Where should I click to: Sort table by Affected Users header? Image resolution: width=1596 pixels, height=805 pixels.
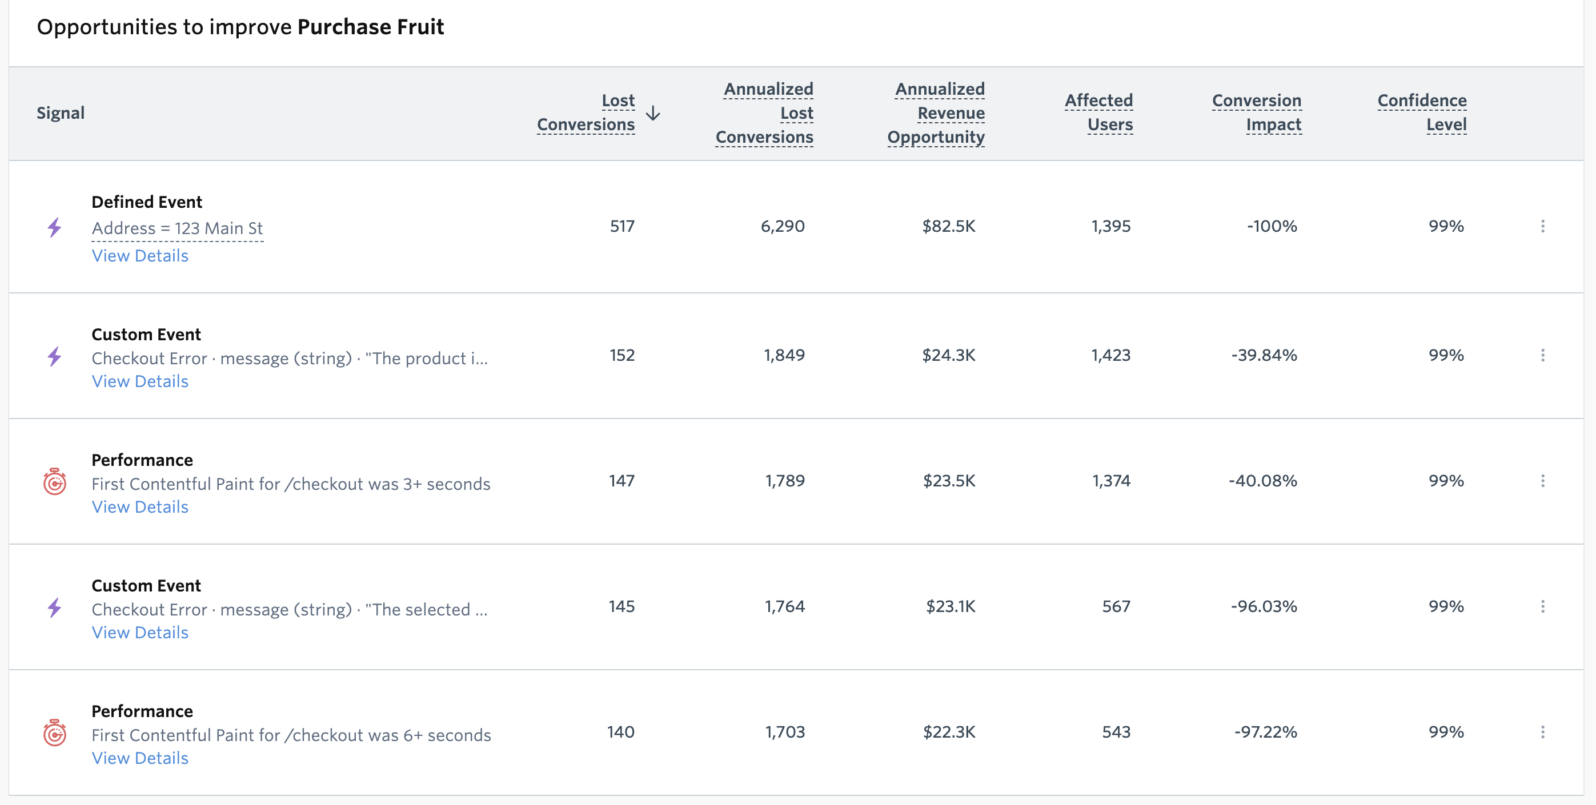(1098, 112)
